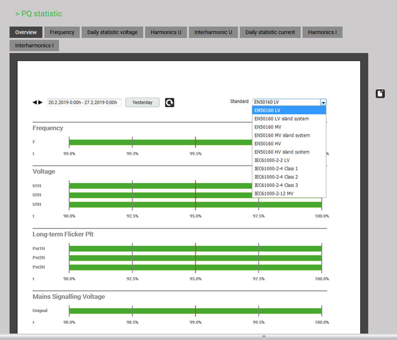Image resolution: width=397 pixels, height=340 pixels.
Task: Select EN50160 MV standard
Action: coord(289,127)
